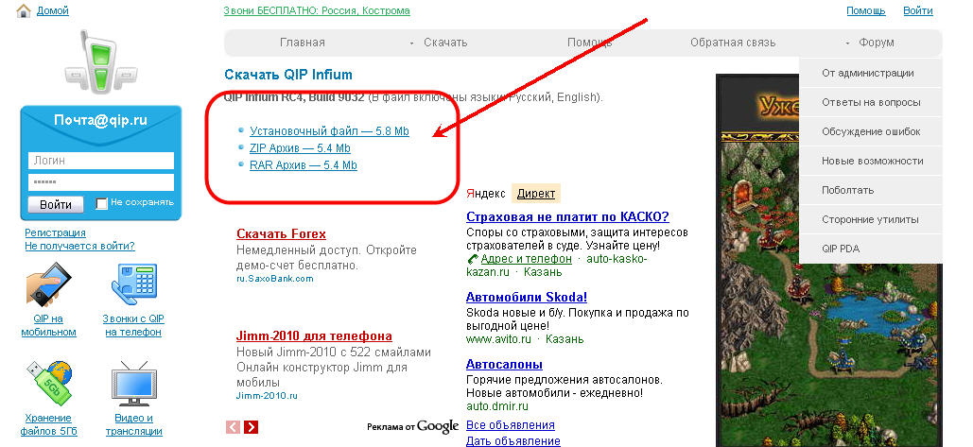Click top-right Войти link
The height and width of the screenshot is (447, 973).
[918, 10]
